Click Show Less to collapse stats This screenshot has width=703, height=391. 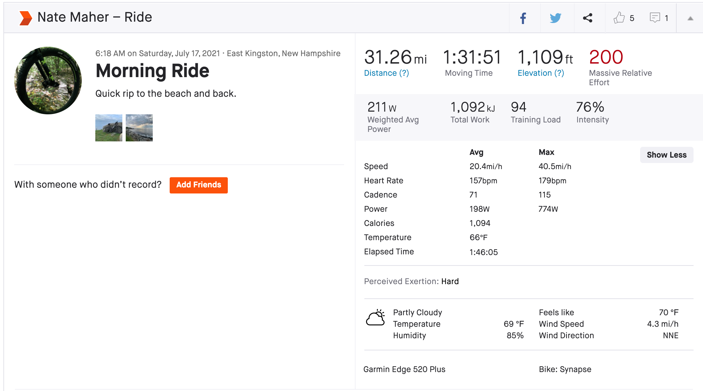click(x=666, y=155)
